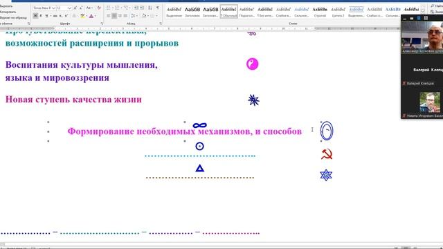Open Change Case Aa dropdown
The width and height of the screenshot is (443, 249).
[x=89, y=8]
